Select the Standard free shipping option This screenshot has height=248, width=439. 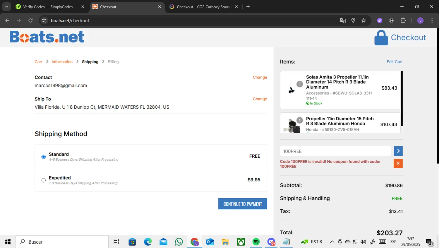coord(44,157)
